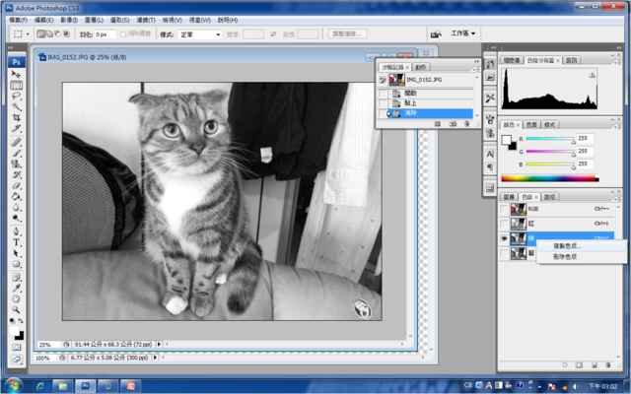This screenshot has width=631, height=394.
Task: Open the 檔案(F) menu
Action: tap(18, 20)
